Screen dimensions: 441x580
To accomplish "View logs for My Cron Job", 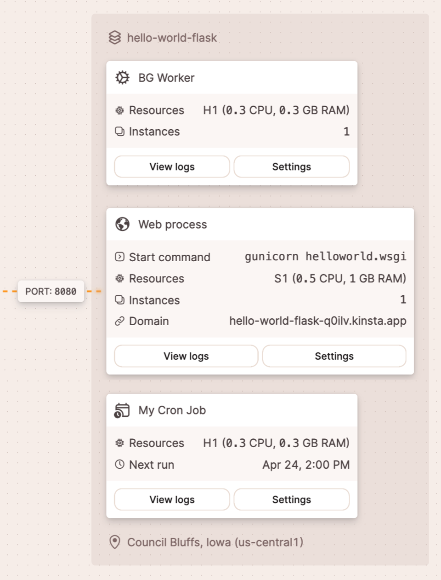I will [x=172, y=500].
